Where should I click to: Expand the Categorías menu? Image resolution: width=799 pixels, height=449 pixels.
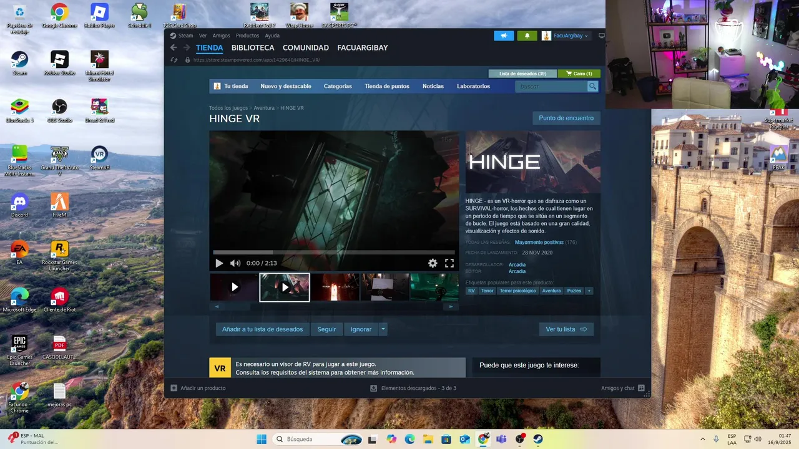(338, 86)
